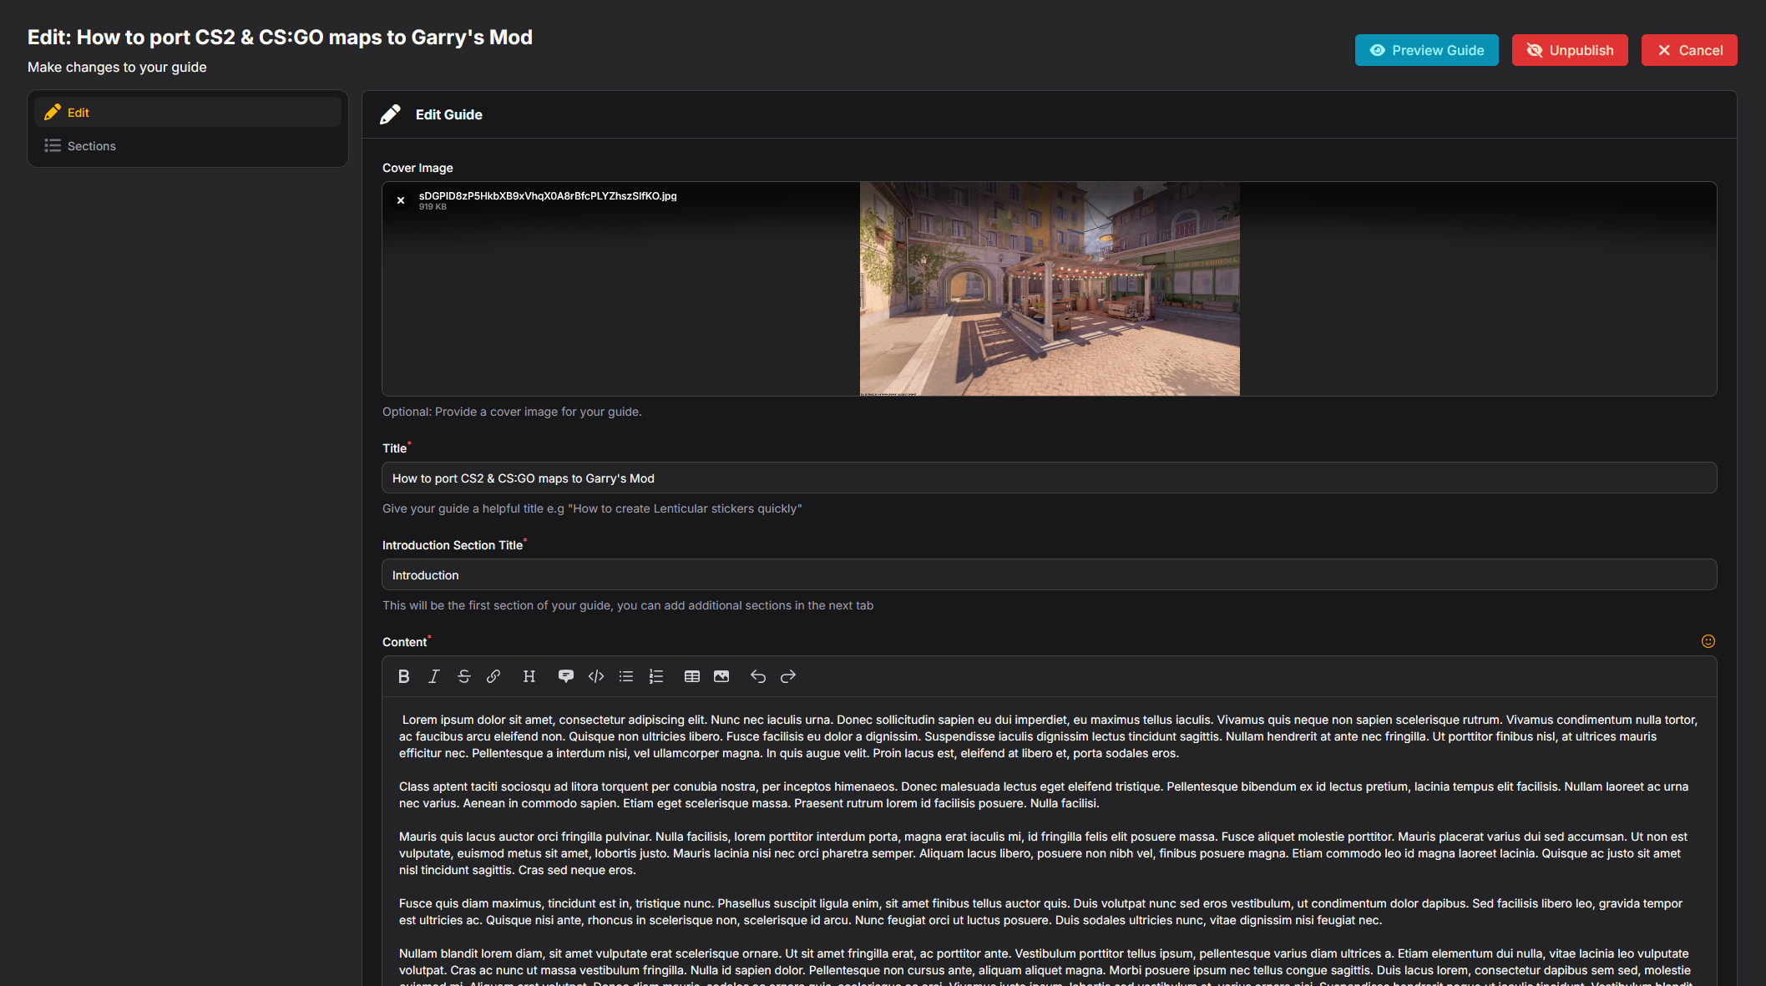This screenshot has width=1766, height=986.
Task: Attach an image in the editor
Action: [x=721, y=676]
